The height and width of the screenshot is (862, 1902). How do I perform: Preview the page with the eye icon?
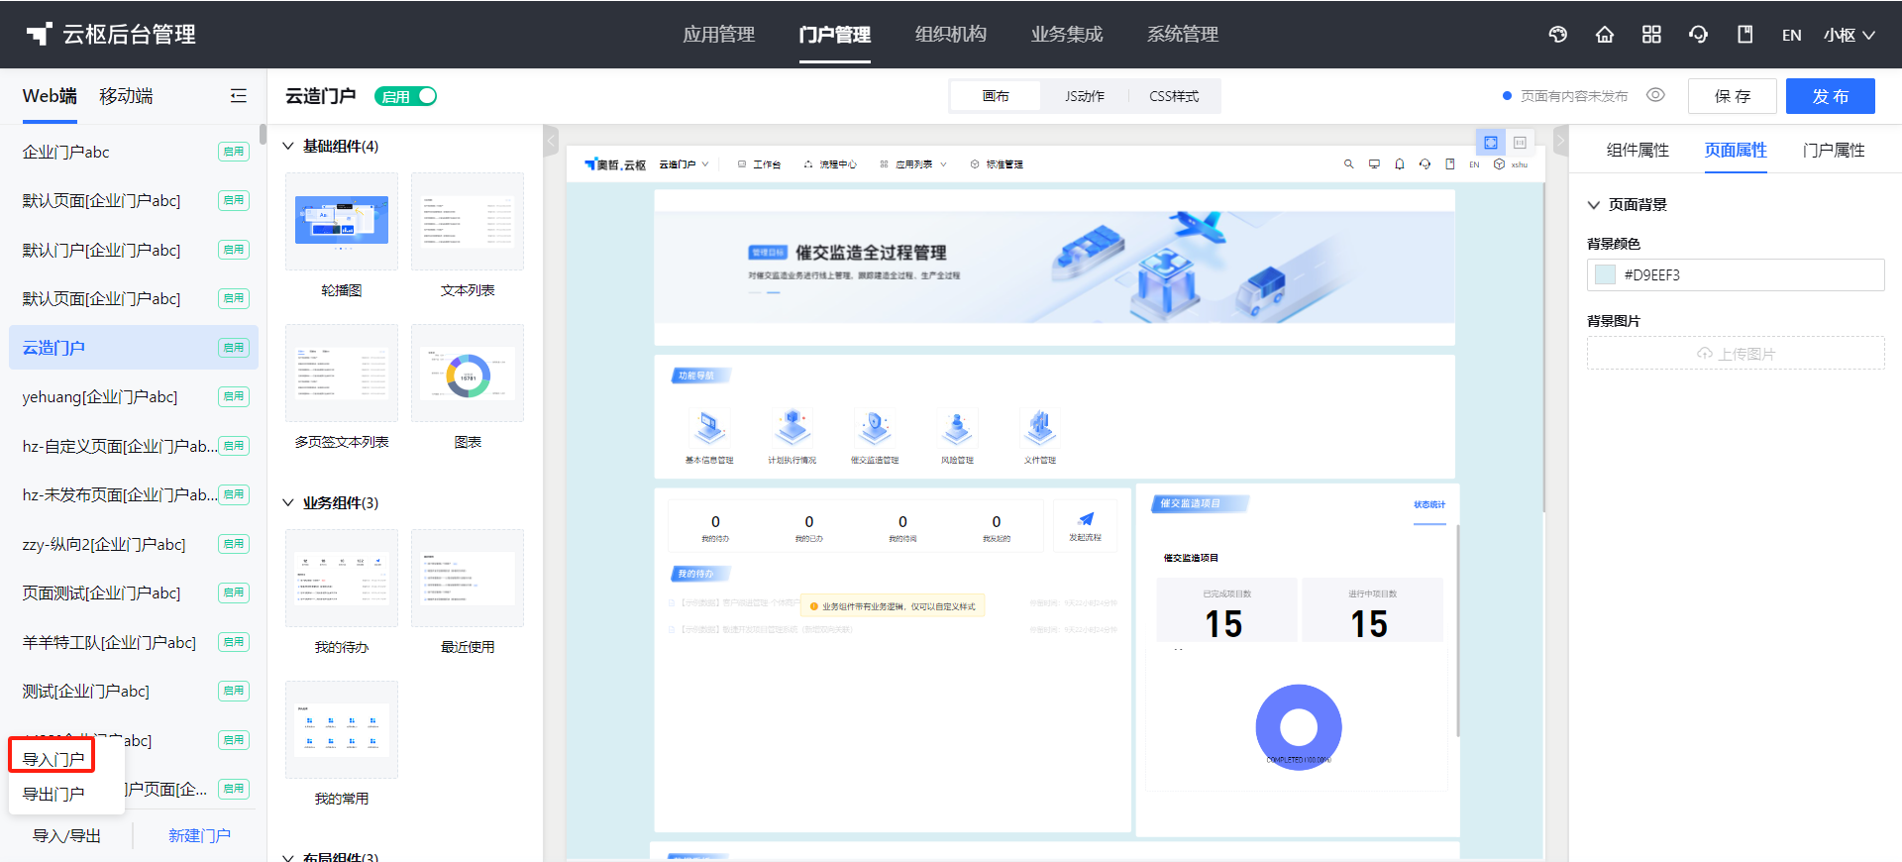[x=1655, y=95]
